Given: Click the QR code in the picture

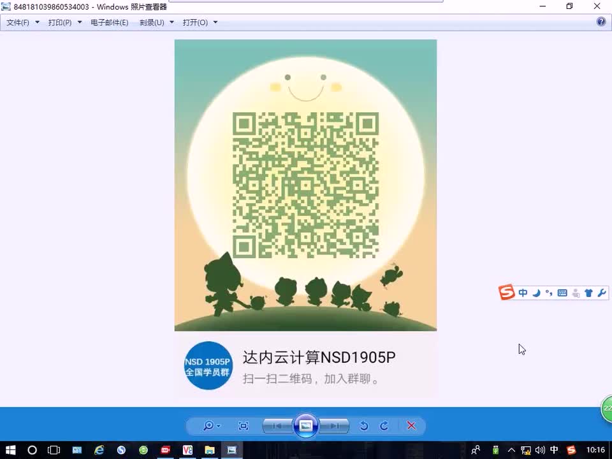Looking at the screenshot, I should point(305,185).
